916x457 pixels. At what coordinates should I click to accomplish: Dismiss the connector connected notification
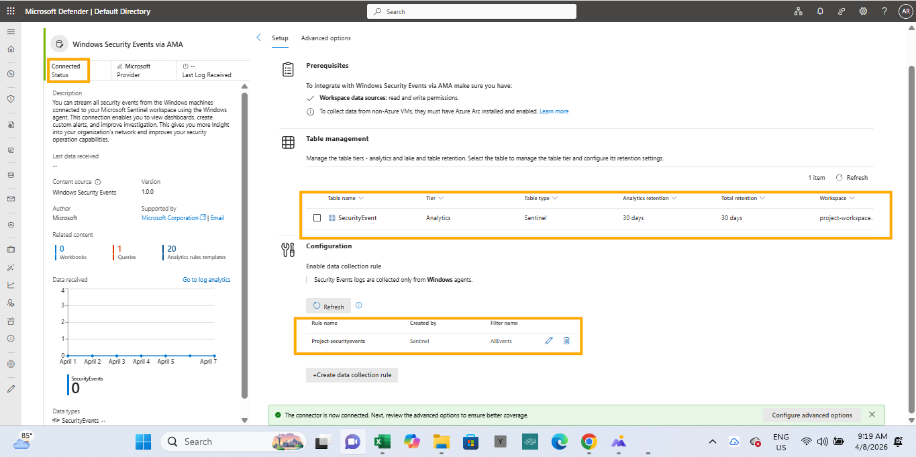pyautogui.click(x=872, y=415)
